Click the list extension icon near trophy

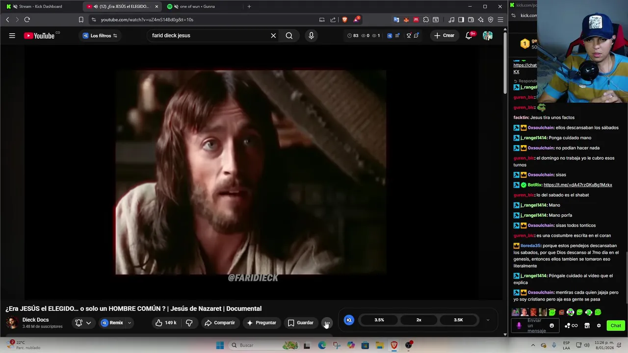[397, 35]
